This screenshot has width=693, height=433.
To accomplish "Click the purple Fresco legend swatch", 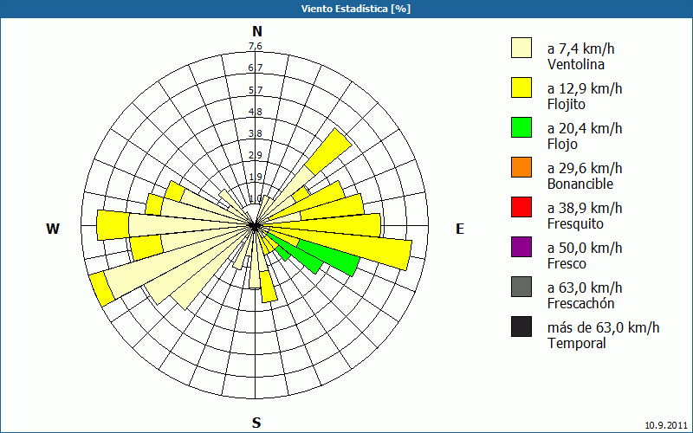I will pyautogui.click(x=521, y=247).
